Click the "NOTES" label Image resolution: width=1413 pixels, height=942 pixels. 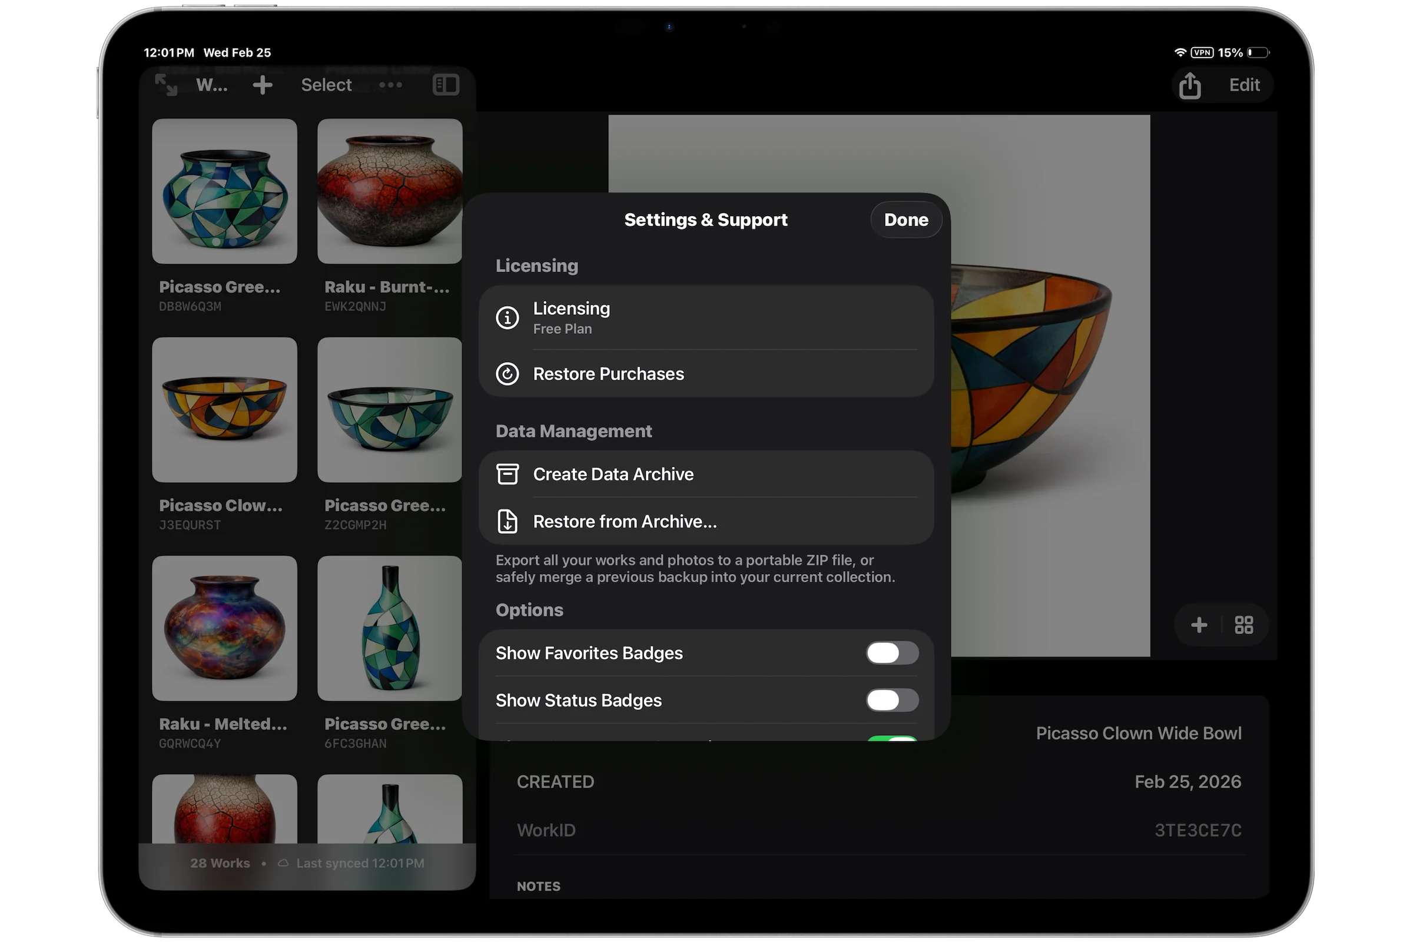[538, 887]
